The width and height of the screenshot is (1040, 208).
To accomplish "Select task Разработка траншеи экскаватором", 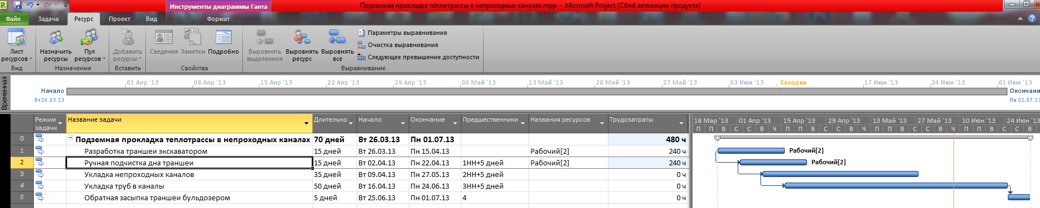I will click(x=146, y=151).
